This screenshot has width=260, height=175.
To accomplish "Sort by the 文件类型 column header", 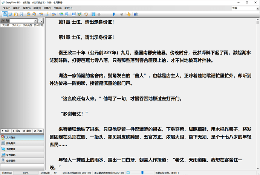I will coord(28,25).
